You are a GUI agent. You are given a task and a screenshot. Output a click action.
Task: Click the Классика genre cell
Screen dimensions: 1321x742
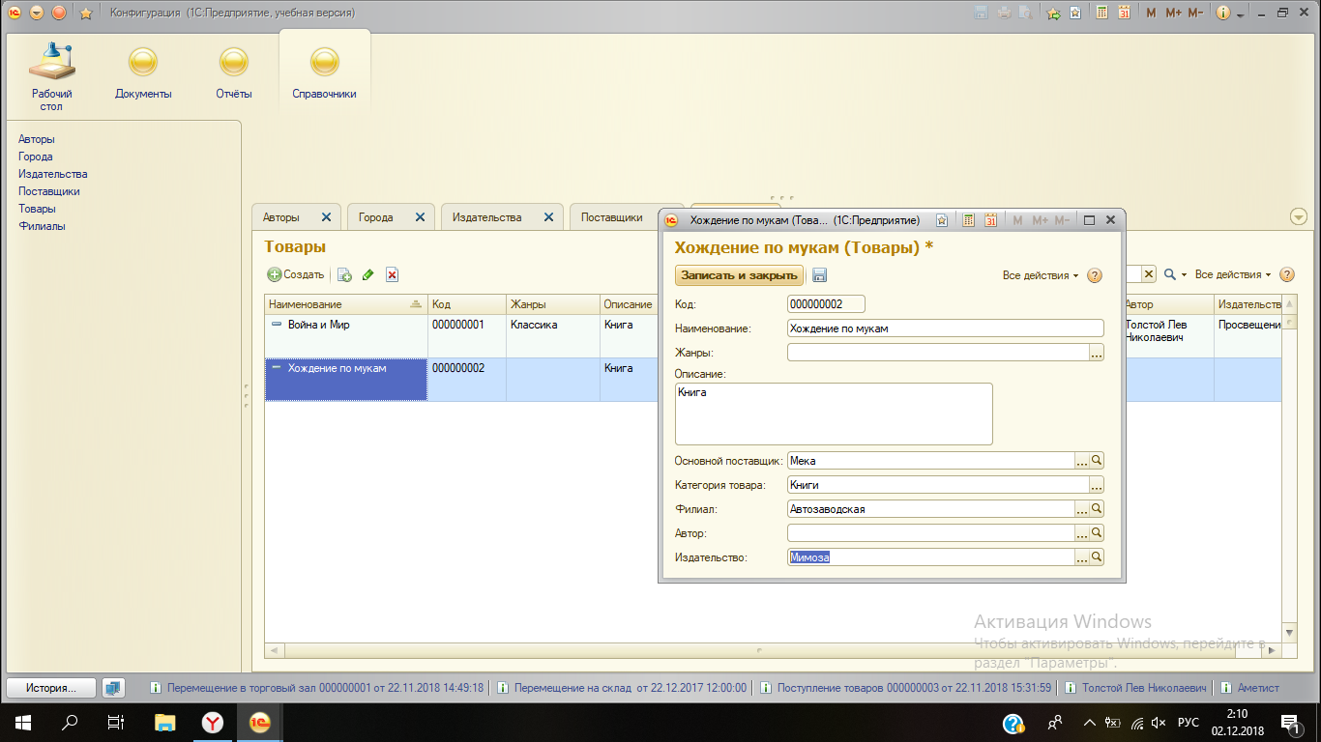click(x=534, y=326)
